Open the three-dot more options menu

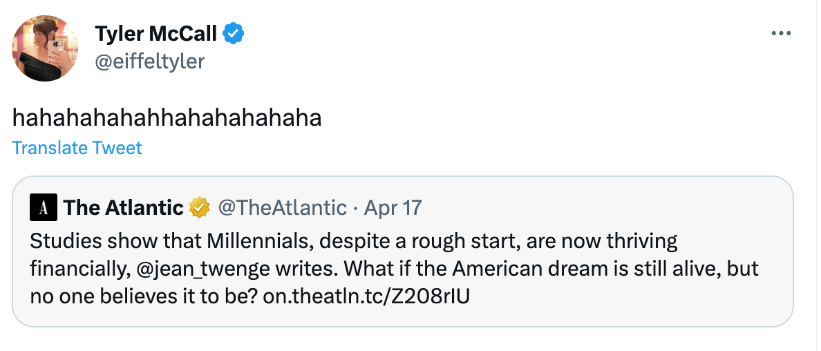click(x=781, y=34)
